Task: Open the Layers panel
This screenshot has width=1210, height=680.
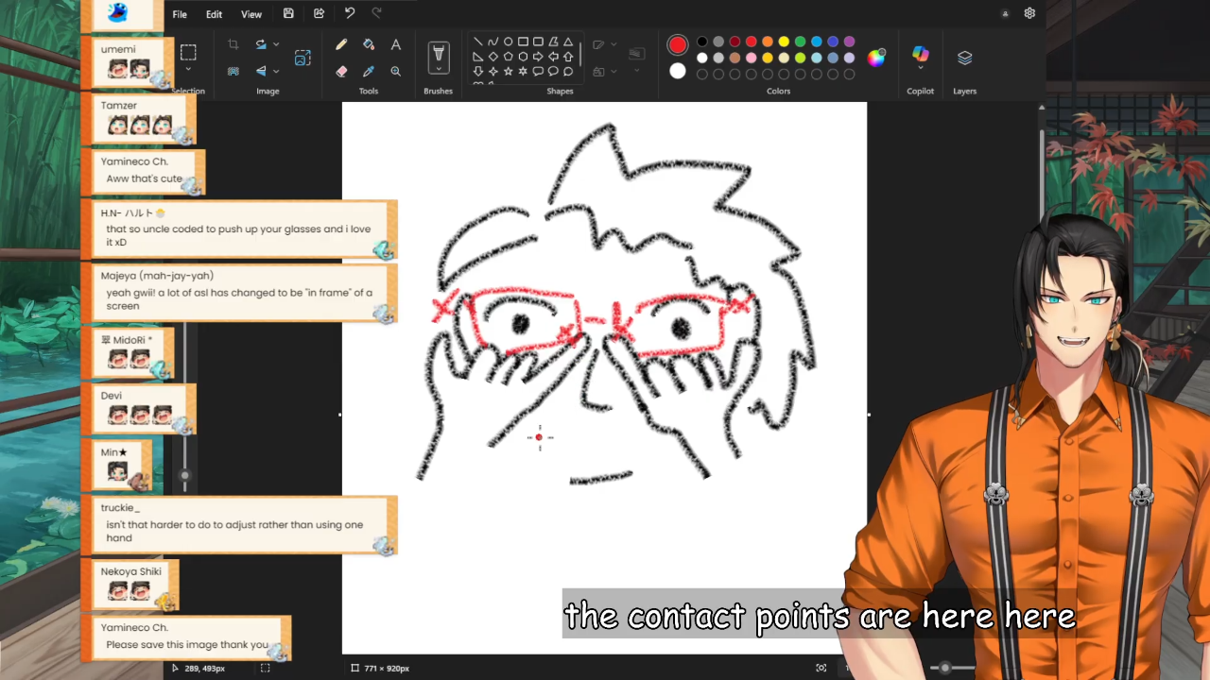Action: (x=964, y=59)
